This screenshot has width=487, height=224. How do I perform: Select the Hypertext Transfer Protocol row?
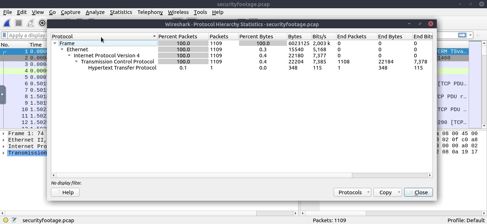(242, 68)
